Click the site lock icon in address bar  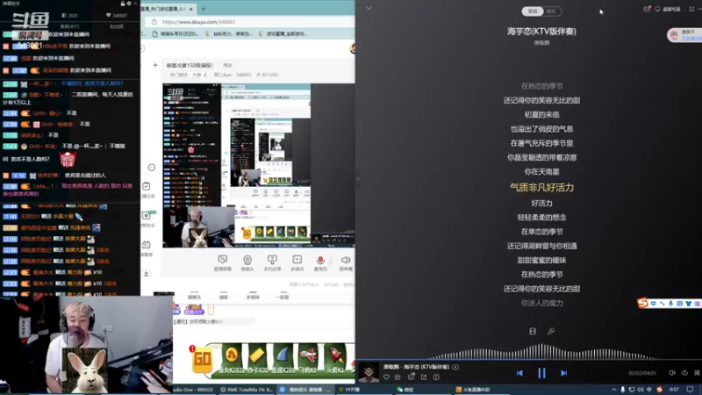tap(154, 21)
